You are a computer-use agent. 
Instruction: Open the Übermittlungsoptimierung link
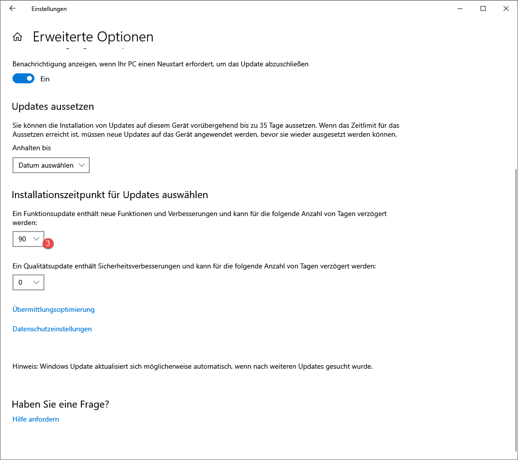pyautogui.click(x=53, y=309)
